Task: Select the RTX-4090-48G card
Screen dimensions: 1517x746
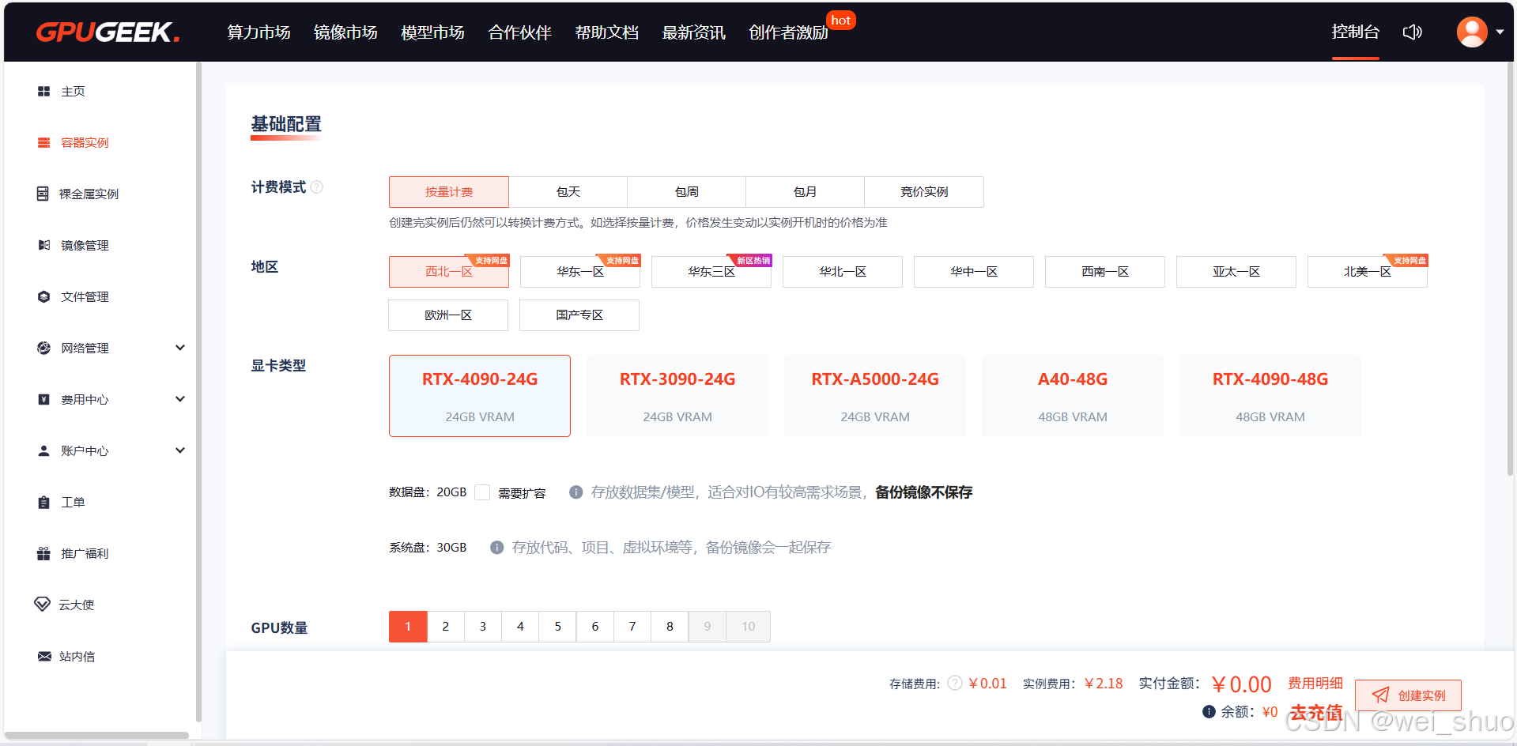Action: [1270, 396]
